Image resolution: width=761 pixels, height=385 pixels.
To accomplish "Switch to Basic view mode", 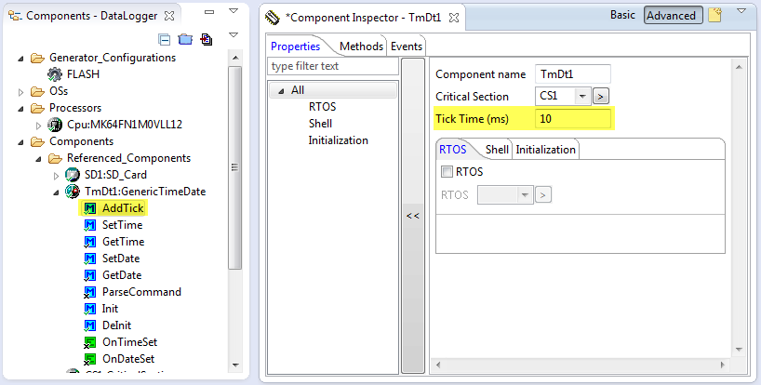I will [x=622, y=15].
